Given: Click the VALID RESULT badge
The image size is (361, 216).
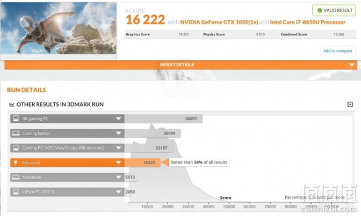Looking at the screenshot, I should [x=334, y=10].
